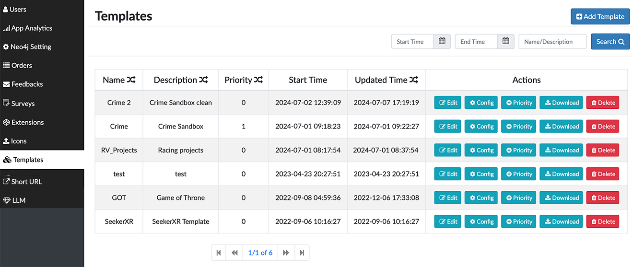Delete the Crime 2 template

pos(602,103)
